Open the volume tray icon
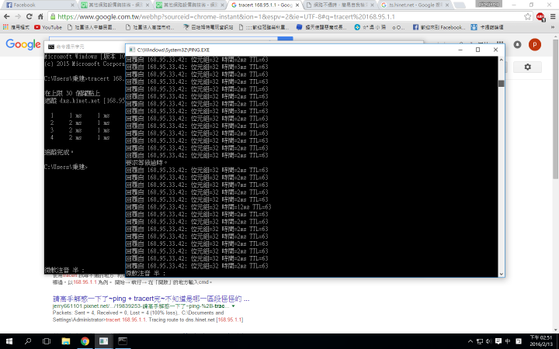Screen dimensions: 559x349 coord(489,341)
